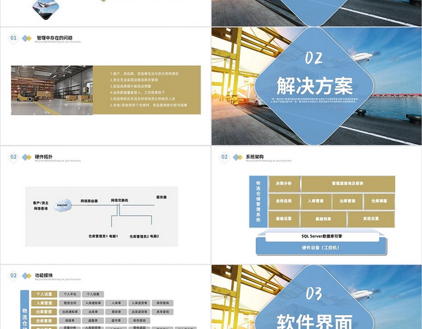Click the gold 入库管理 label in 功能模块
The image size is (422, 329).
[44, 303]
